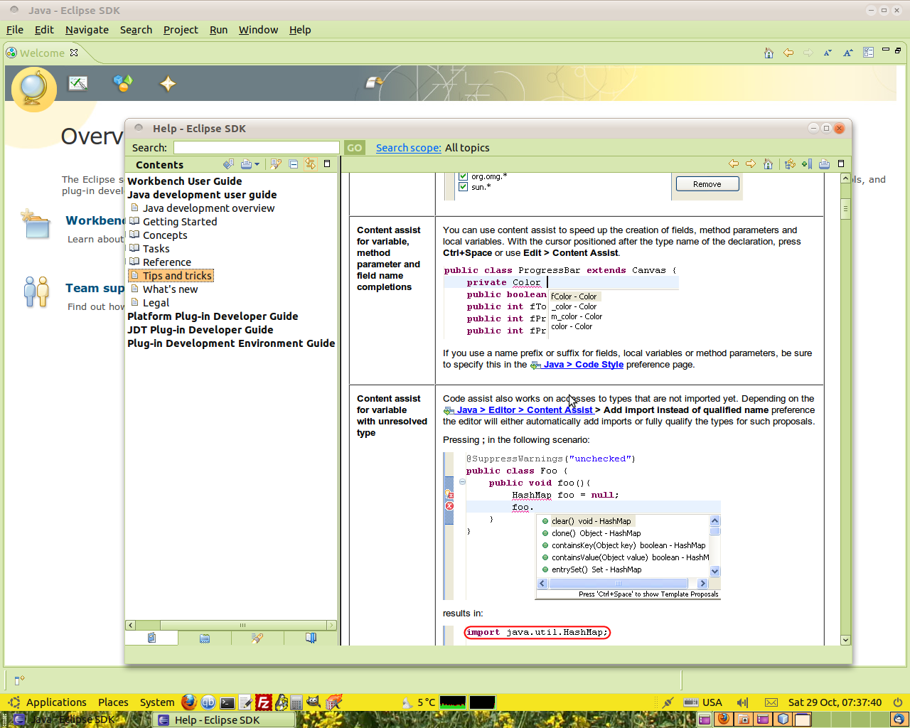This screenshot has height=728, width=910.
Task: Bookmark the current help document
Action: click(x=807, y=164)
